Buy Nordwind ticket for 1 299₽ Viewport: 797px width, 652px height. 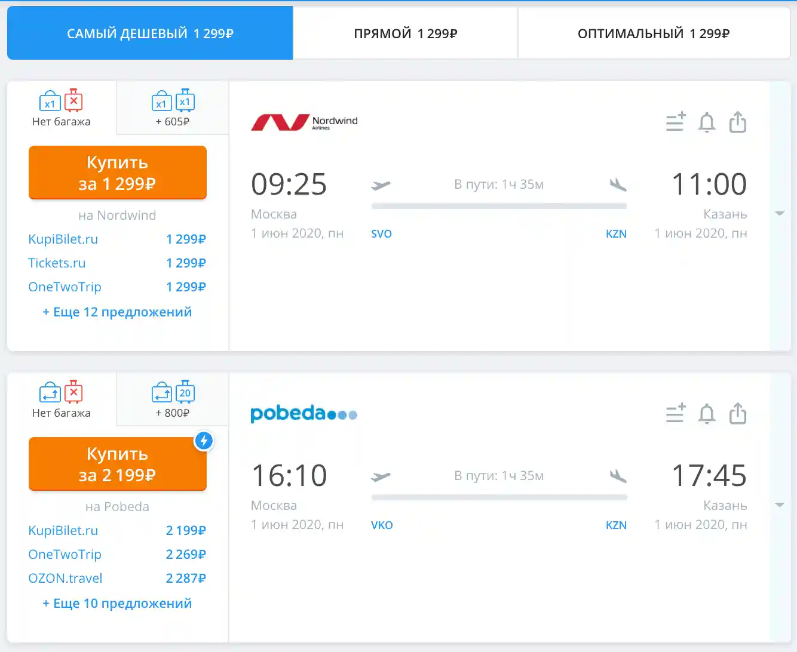(x=117, y=173)
